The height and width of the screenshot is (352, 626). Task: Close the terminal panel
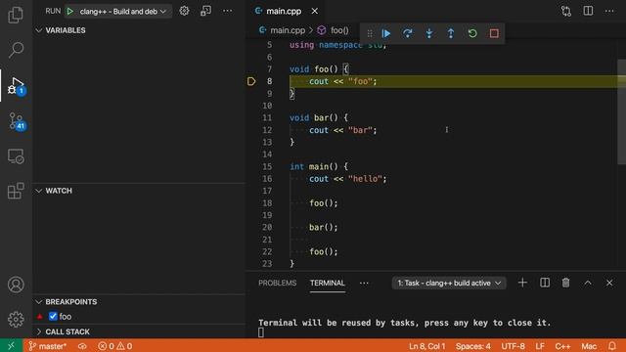pos(609,283)
